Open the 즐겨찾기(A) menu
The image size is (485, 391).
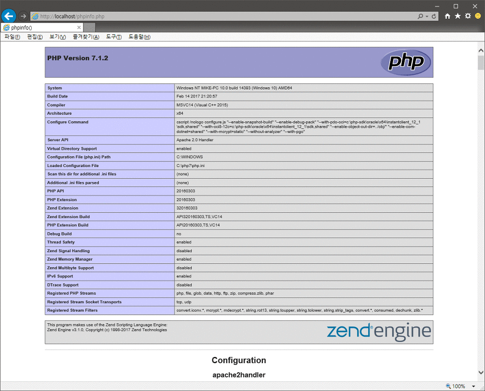point(86,37)
